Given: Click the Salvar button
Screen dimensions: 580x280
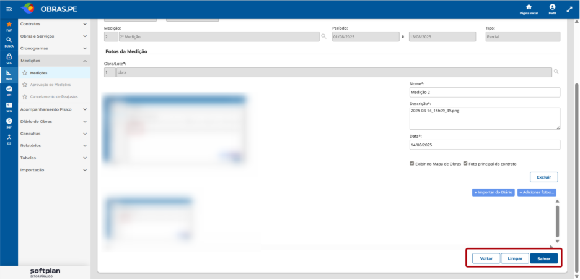Looking at the screenshot, I should click(544, 258).
